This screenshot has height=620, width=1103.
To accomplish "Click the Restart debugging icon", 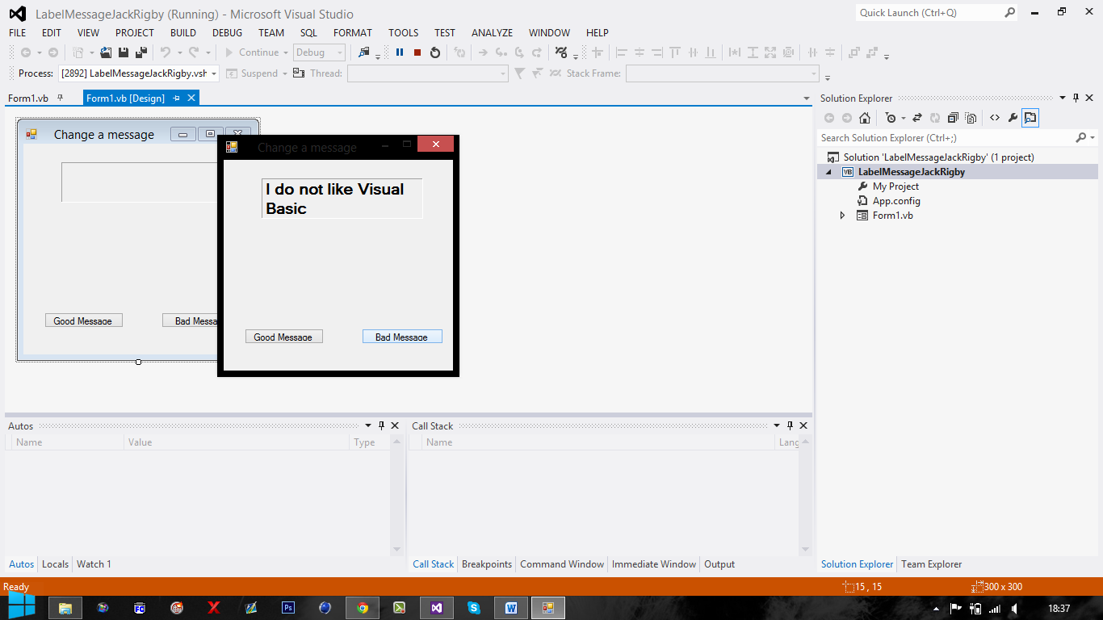I will click(x=435, y=52).
